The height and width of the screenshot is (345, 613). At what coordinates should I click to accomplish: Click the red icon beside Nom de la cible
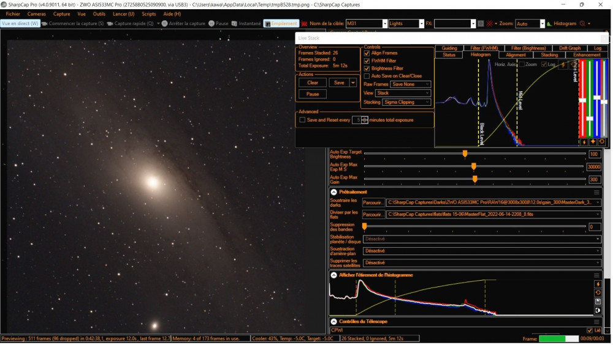click(304, 23)
